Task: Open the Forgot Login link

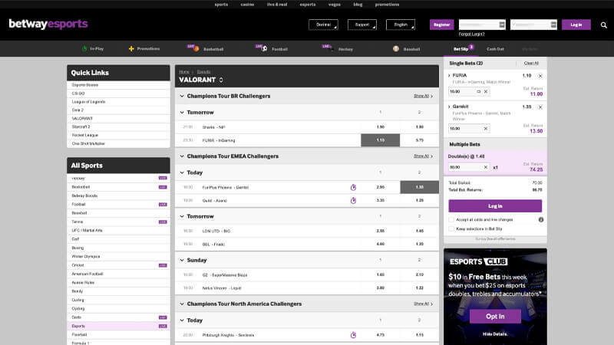Action: 471,34
